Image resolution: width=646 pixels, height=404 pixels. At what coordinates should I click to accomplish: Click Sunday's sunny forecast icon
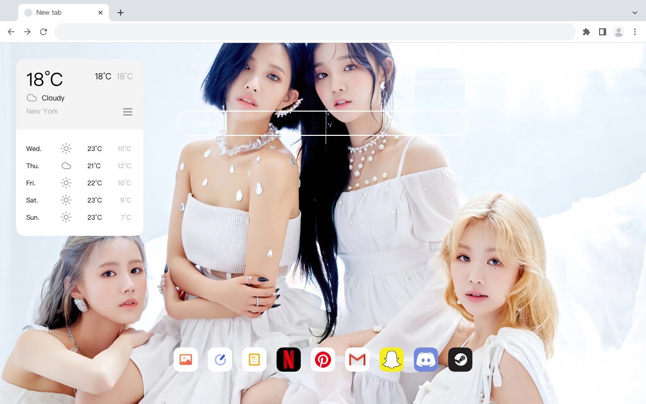[66, 217]
